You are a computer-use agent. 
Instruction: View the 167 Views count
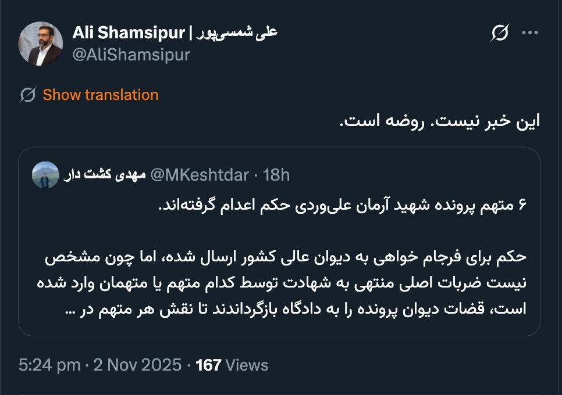232,365
